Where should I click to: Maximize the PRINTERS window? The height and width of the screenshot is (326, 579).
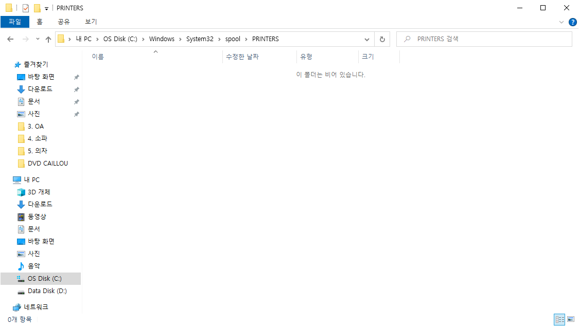click(543, 8)
